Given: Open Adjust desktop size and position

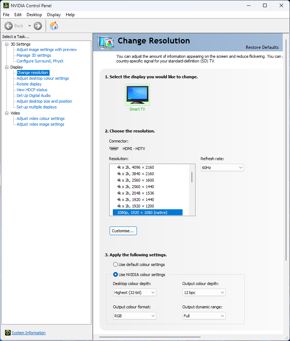Looking at the screenshot, I should 45,101.
